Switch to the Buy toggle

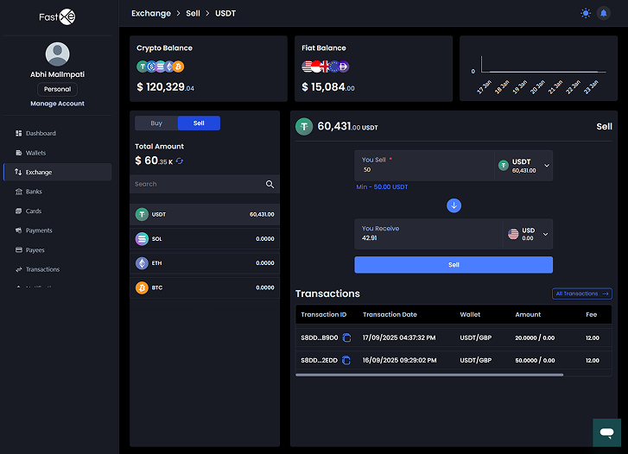click(156, 123)
